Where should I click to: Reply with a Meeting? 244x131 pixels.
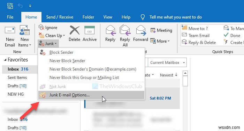161,30
